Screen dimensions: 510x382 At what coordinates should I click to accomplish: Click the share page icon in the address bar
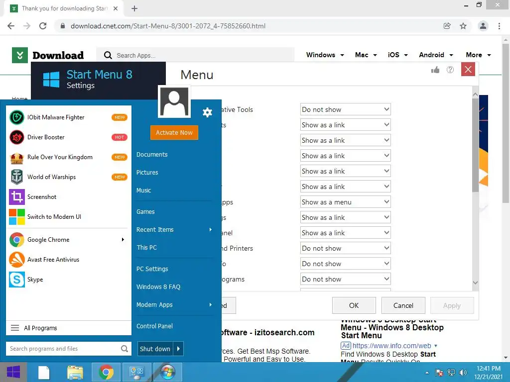447,26
